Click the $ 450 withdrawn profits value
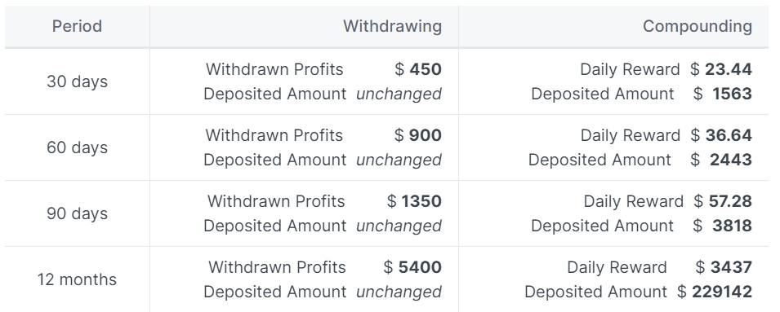Image resolution: width=780 pixels, height=312 pixels. pyautogui.click(x=418, y=69)
